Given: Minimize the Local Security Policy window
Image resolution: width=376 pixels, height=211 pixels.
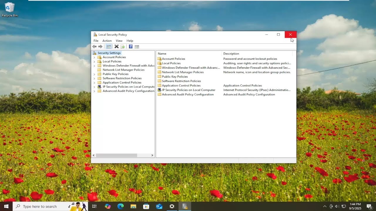Looking at the screenshot, I should pos(267,35).
